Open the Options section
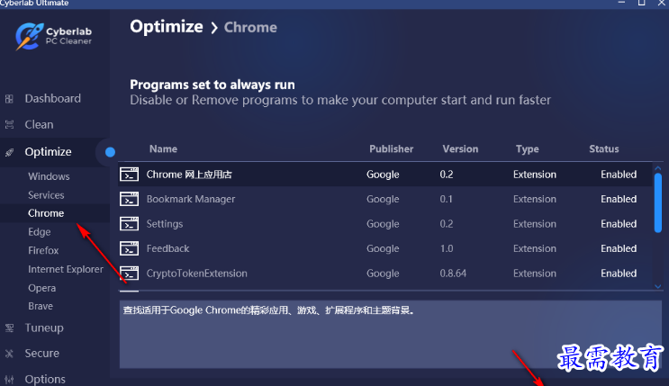Viewport: 669px width, 386px height. tap(45, 379)
